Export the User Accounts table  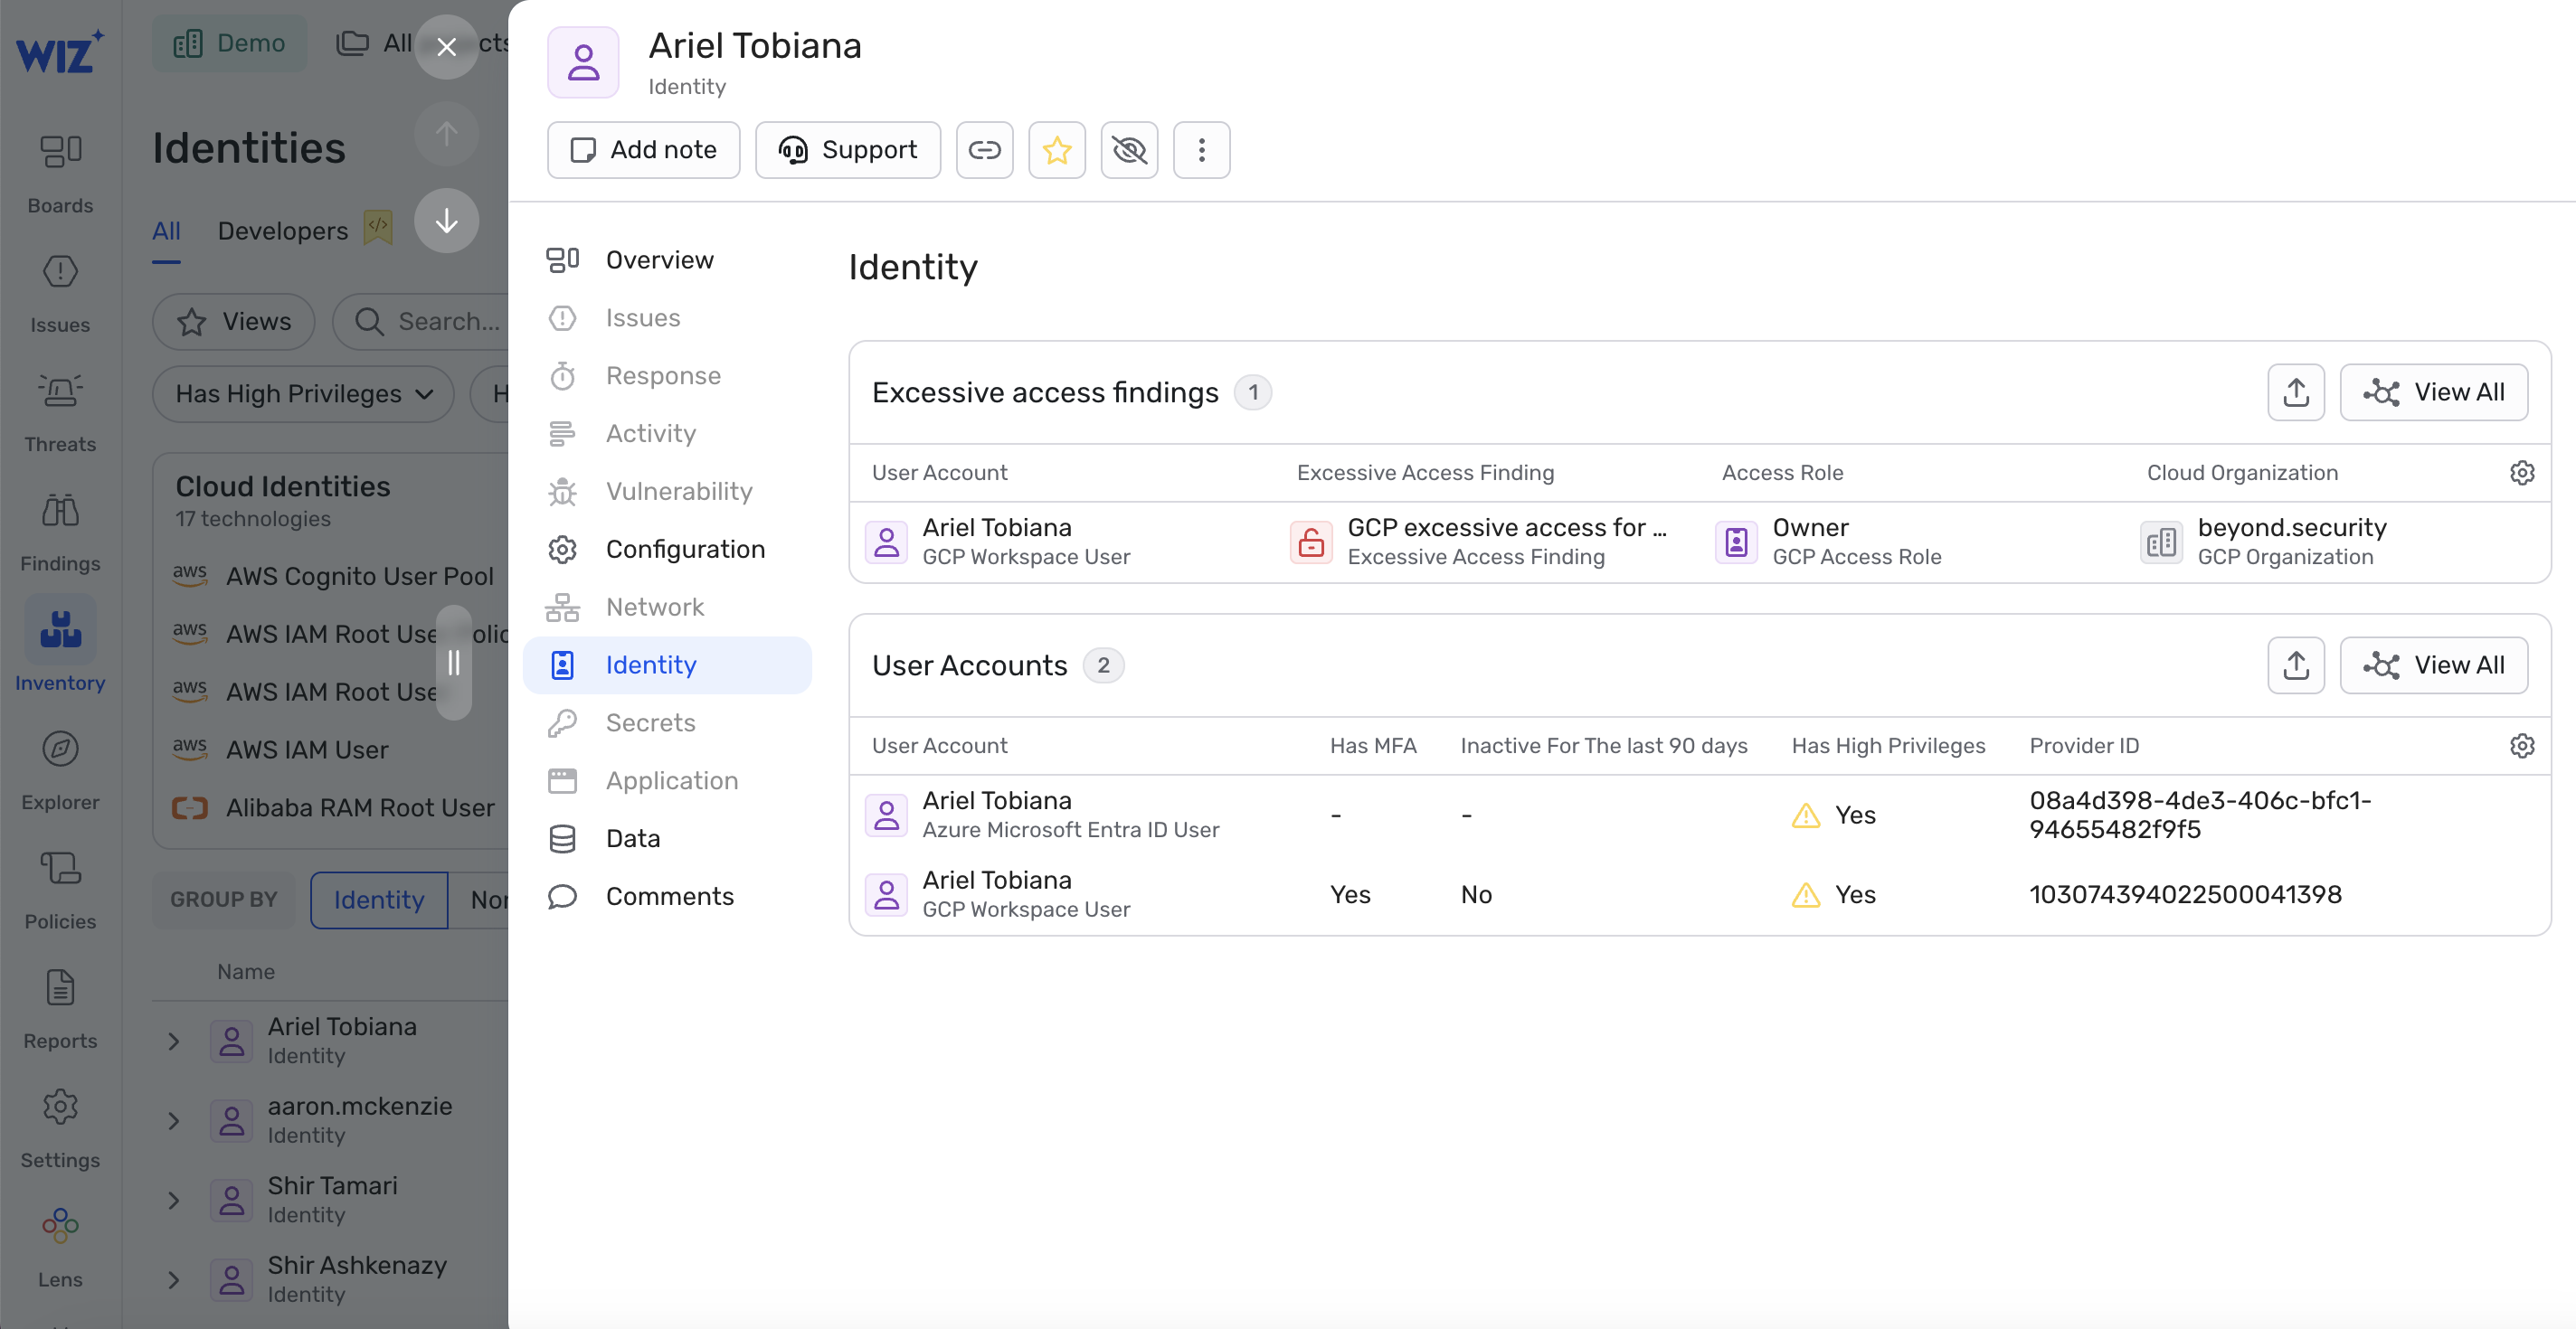point(2296,665)
